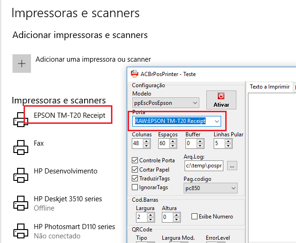Click the Não conectado status text

(57, 236)
